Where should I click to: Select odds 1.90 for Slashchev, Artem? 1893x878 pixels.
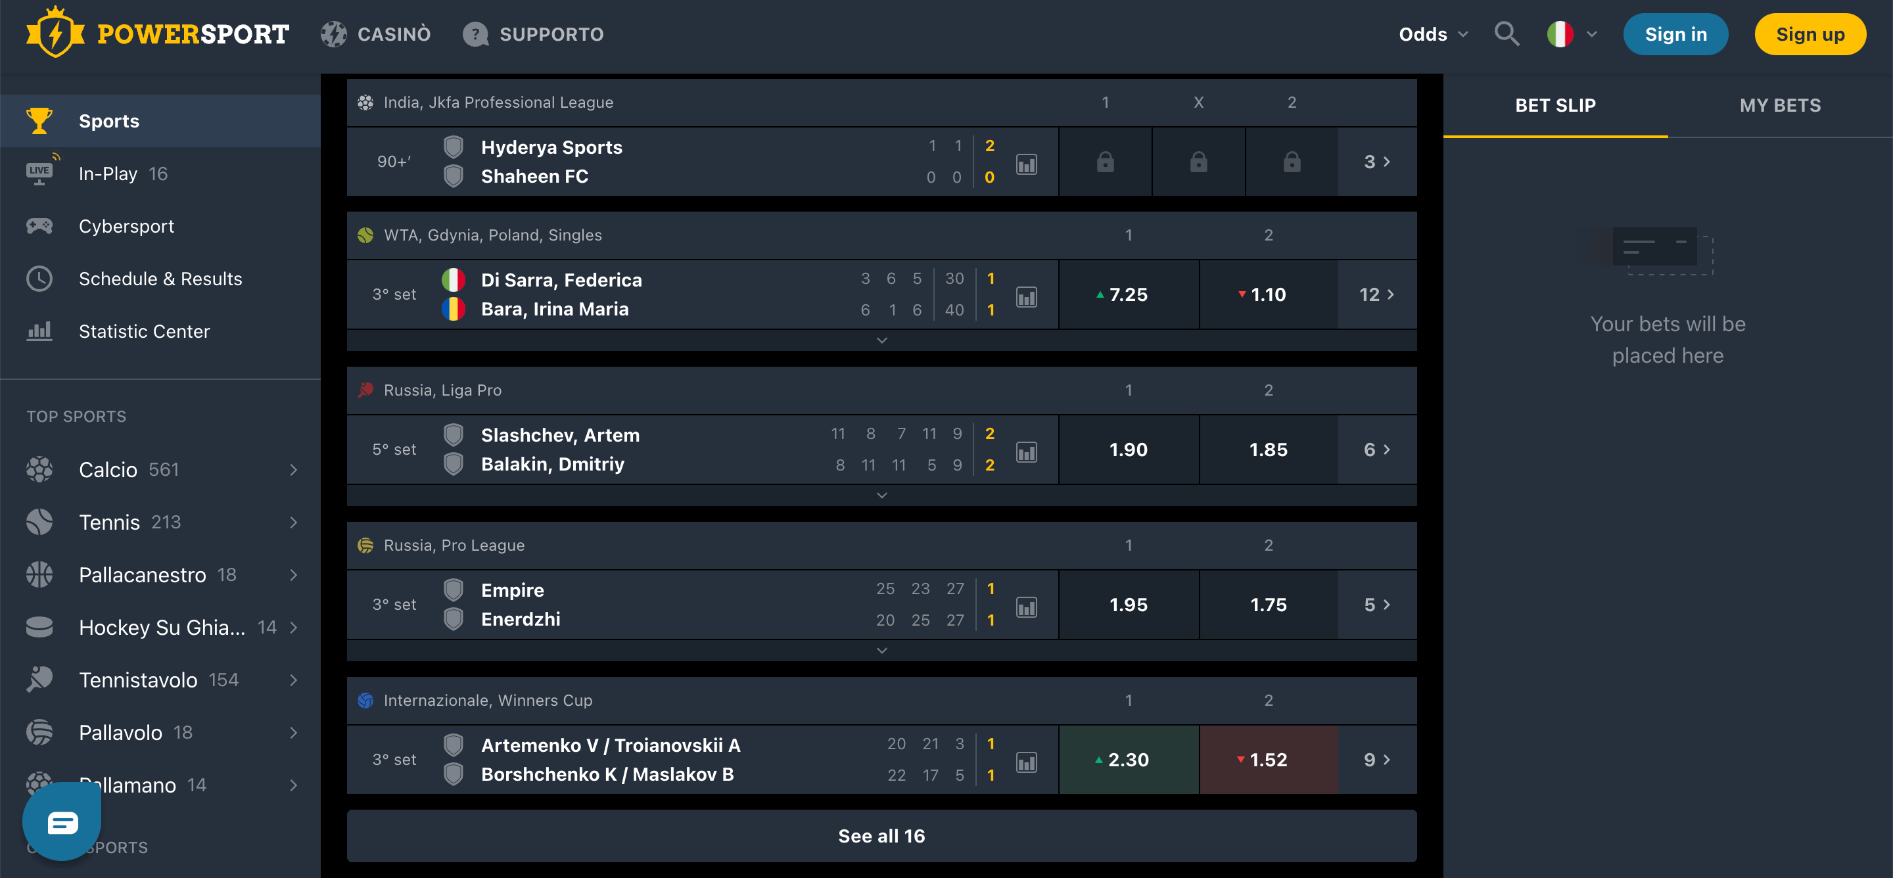tap(1128, 449)
